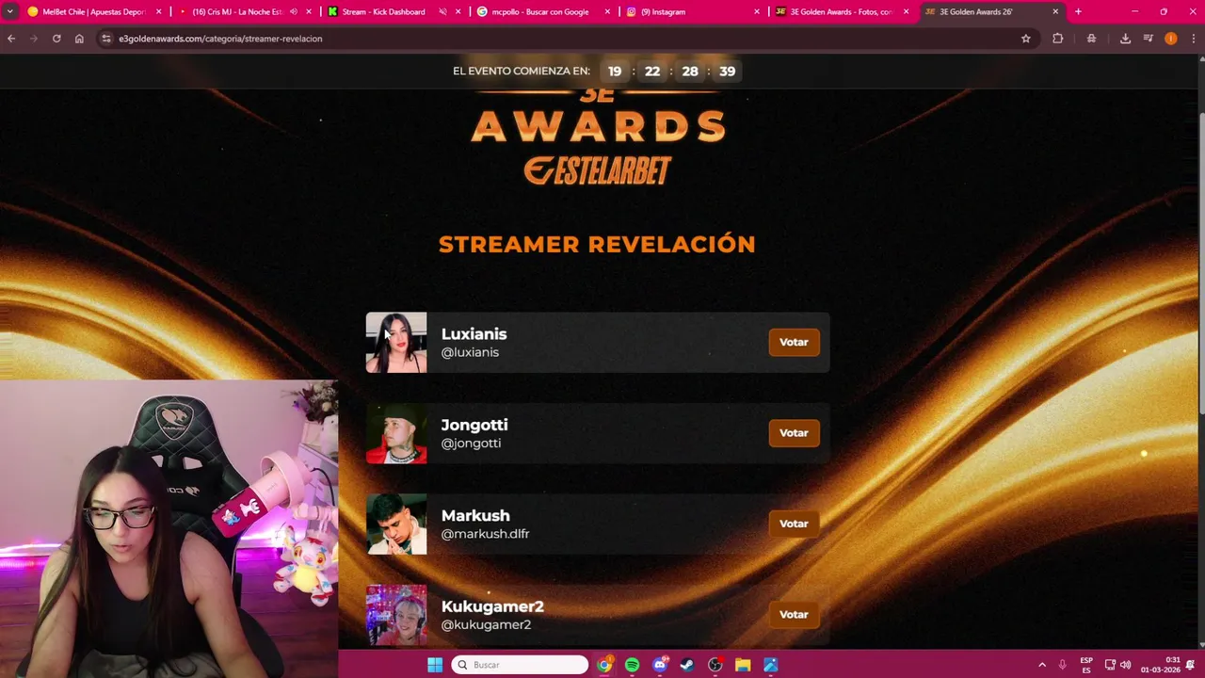The image size is (1205, 678).
Task: Vote for Luxianis
Action: [794, 343]
